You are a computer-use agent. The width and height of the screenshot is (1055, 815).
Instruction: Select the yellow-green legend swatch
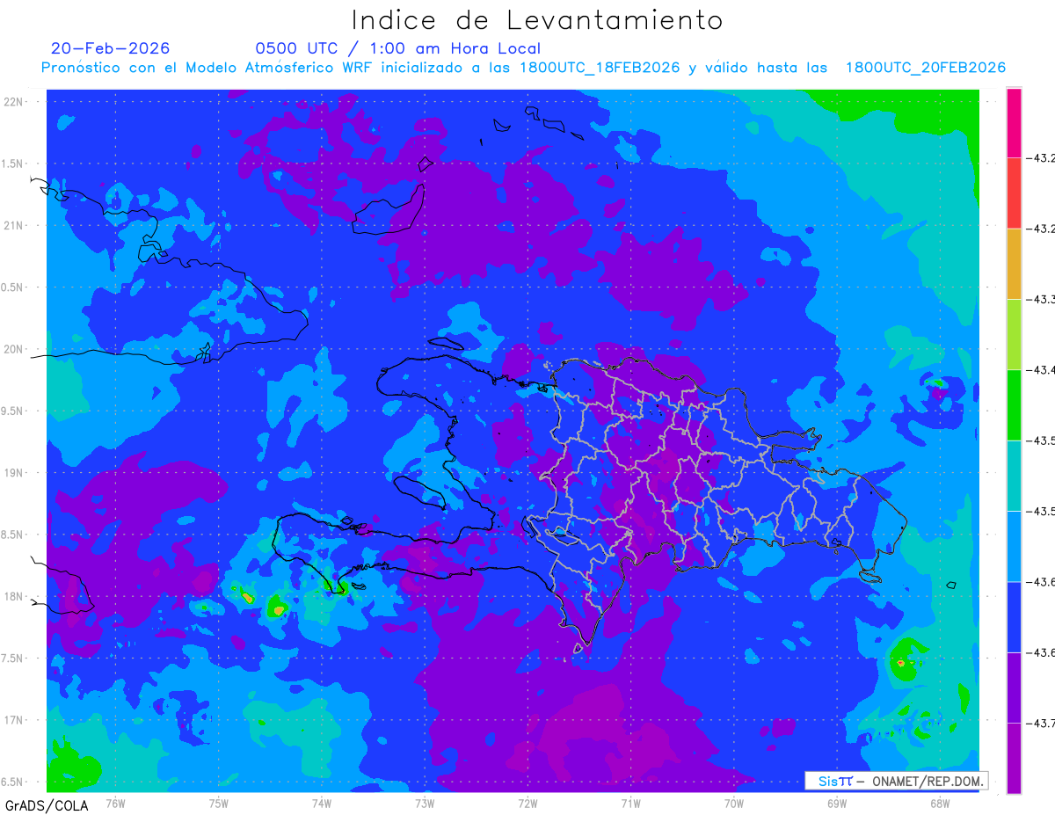pyautogui.click(x=1014, y=334)
